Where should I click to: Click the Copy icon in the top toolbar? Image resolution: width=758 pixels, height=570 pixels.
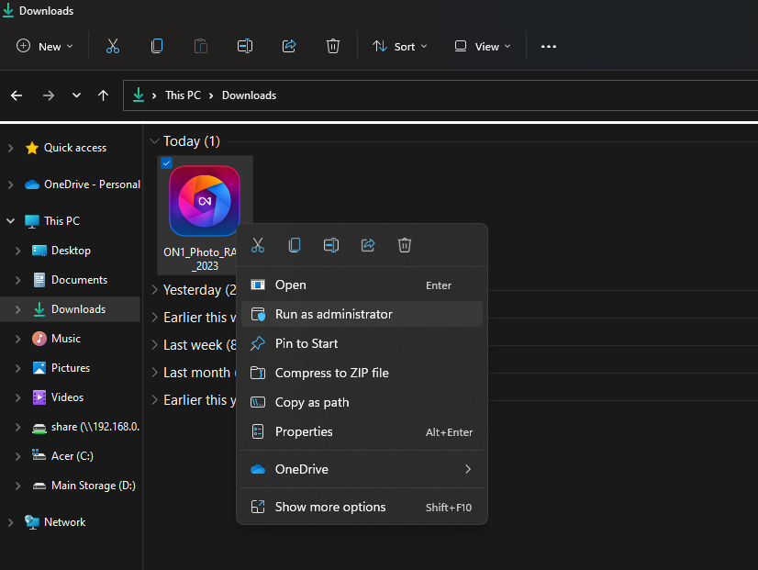157,47
